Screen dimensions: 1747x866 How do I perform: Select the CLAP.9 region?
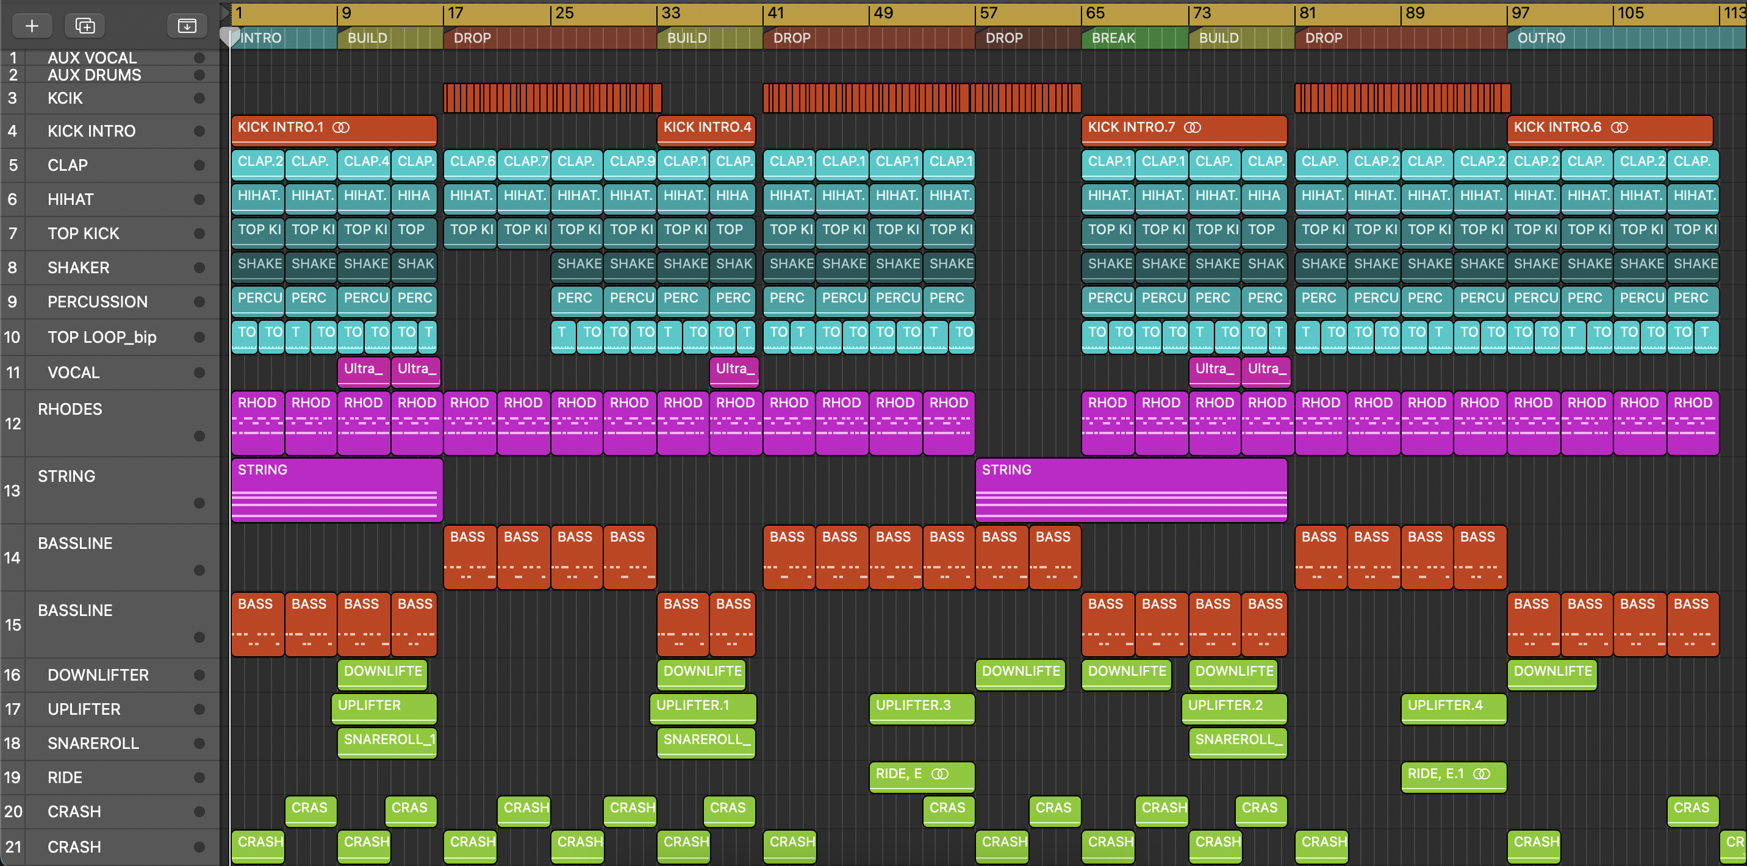click(x=630, y=165)
